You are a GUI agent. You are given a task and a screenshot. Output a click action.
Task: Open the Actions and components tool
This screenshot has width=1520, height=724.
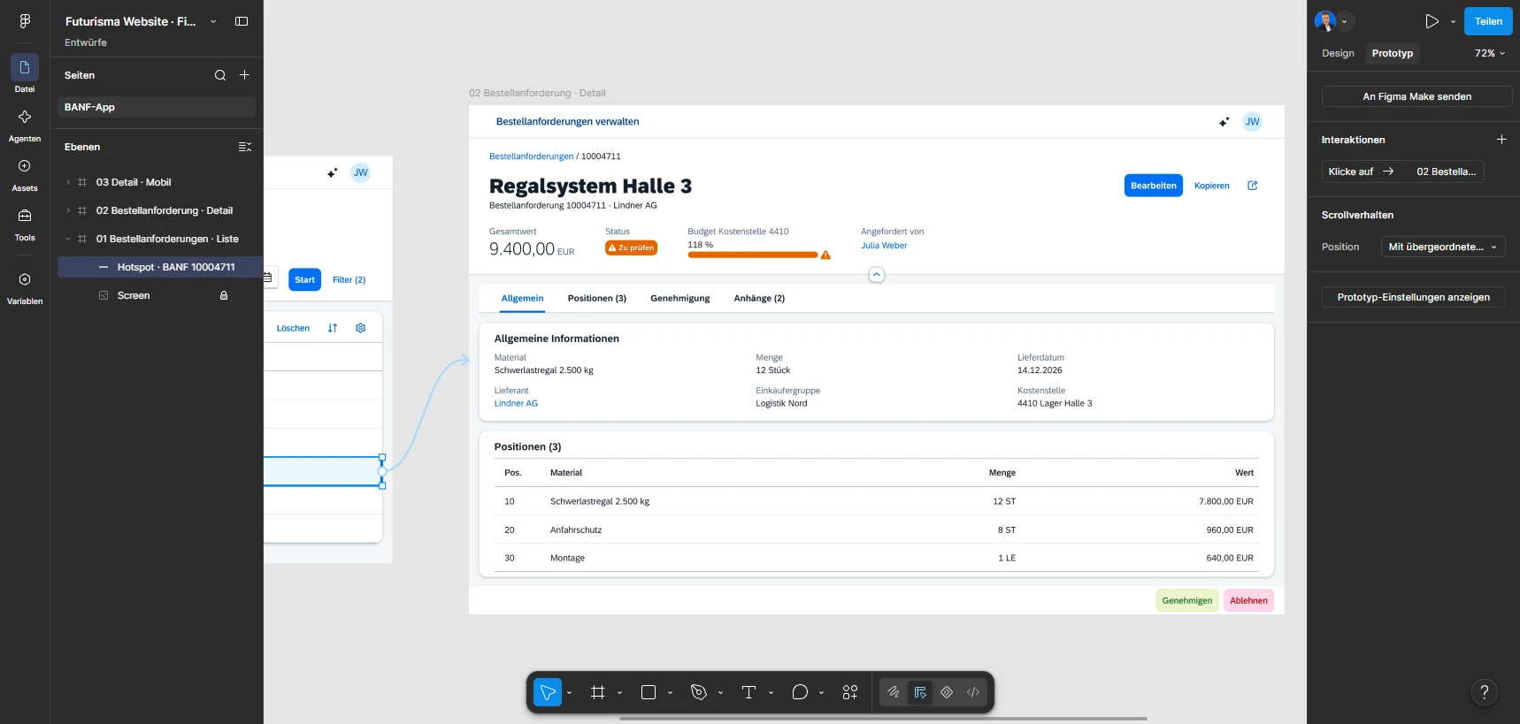point(850,692)
